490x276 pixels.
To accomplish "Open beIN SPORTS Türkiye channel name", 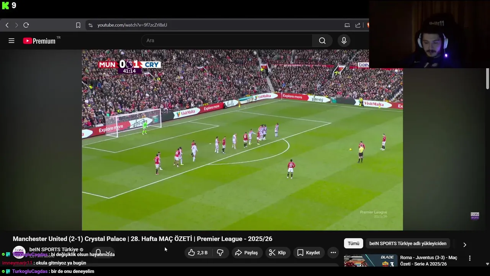I will point(54,250).
